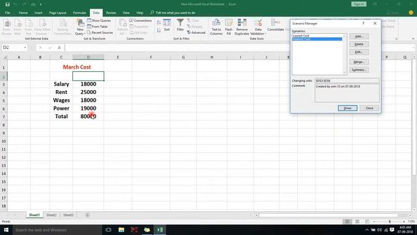Screen dimensions: 417x235
Task: Open Data Validation dropdown arrow
Action: (265, 34)
